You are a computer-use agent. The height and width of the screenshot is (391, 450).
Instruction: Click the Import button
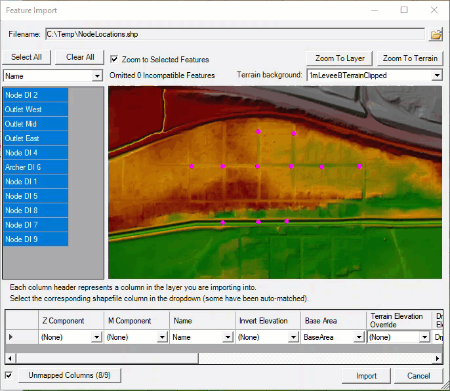pos(366,376)
